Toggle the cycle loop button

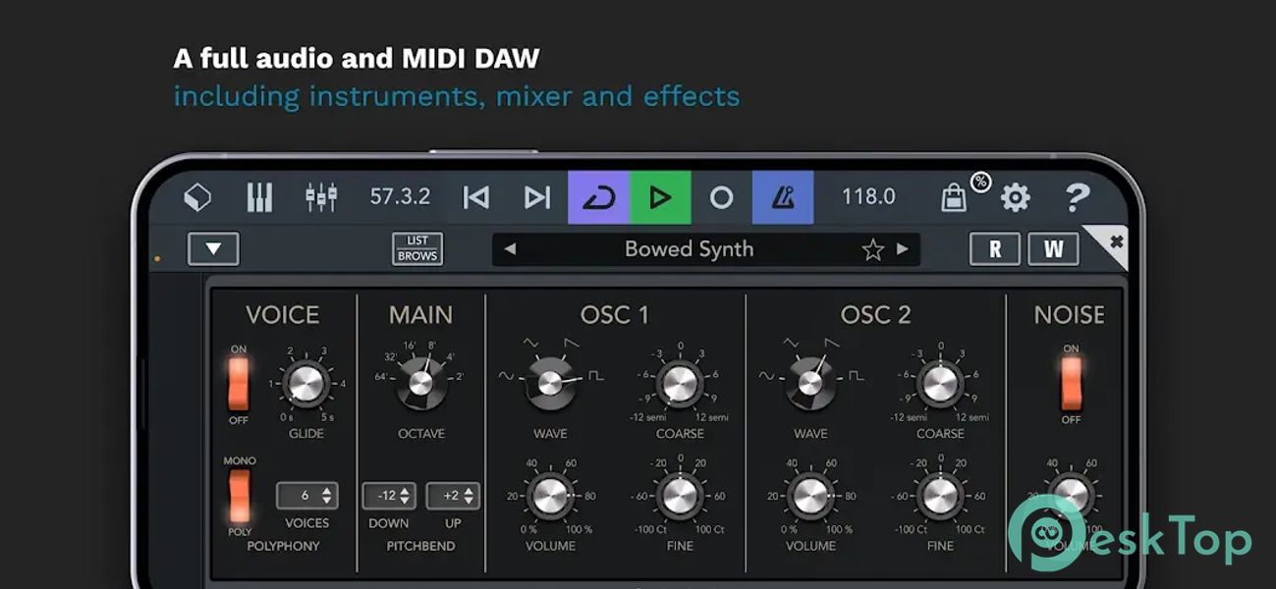(x=598, y=197)
